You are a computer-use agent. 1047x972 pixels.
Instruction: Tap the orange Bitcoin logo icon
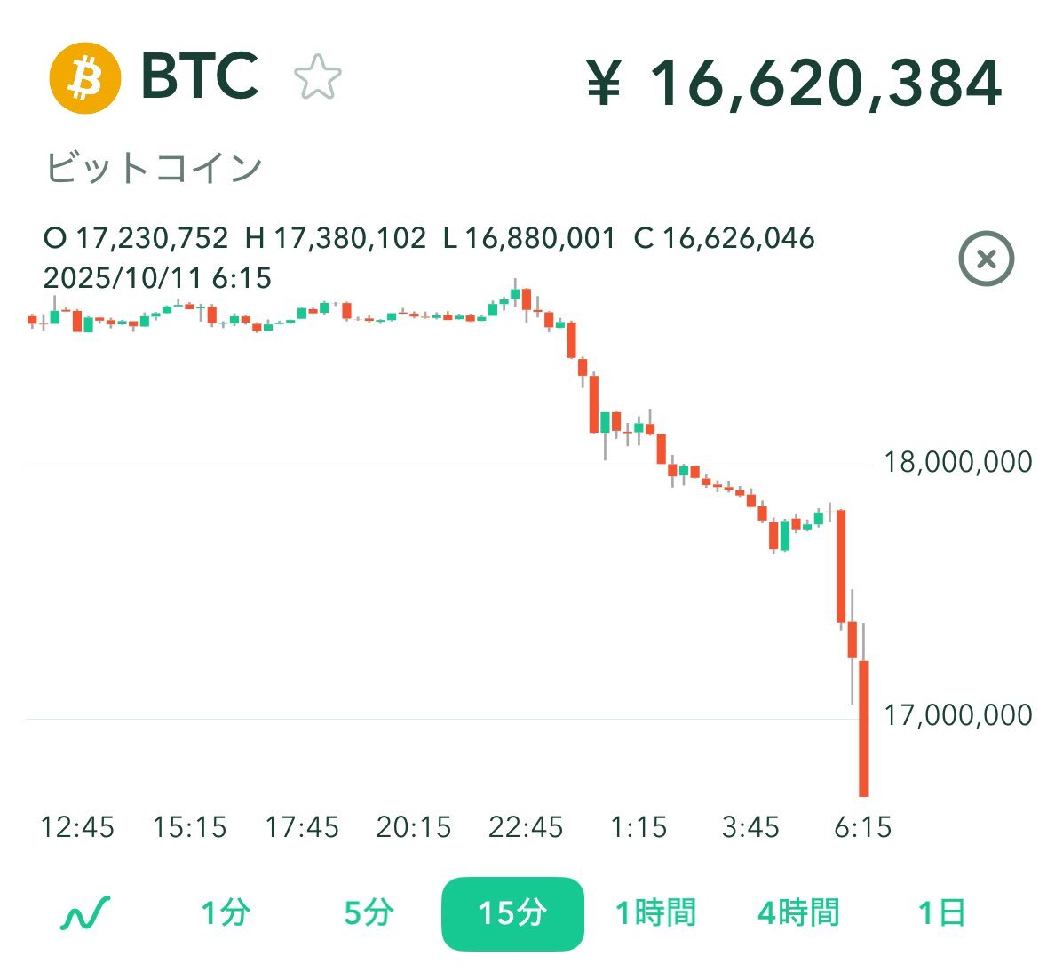[x=84, y=78]
